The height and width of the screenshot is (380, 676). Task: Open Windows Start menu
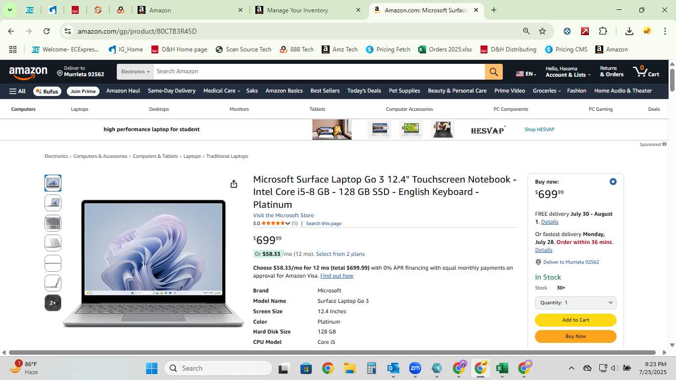click(151, 368)
